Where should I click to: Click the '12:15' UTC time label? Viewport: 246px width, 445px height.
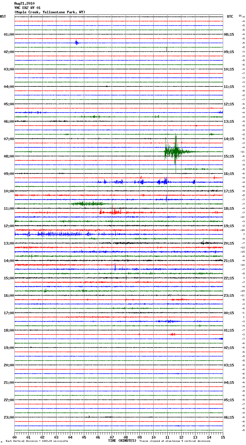(229, 104)
